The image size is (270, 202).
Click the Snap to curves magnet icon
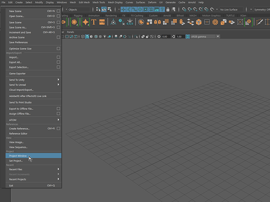pos(190,9)
